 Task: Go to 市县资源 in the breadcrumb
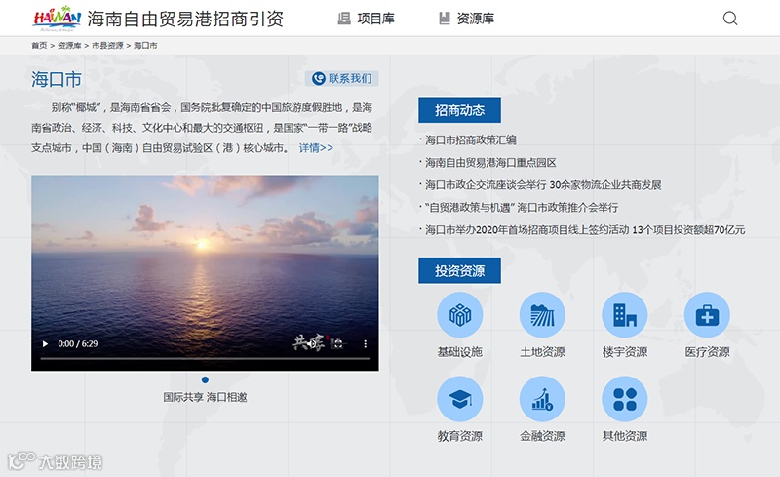coord(107,45)
